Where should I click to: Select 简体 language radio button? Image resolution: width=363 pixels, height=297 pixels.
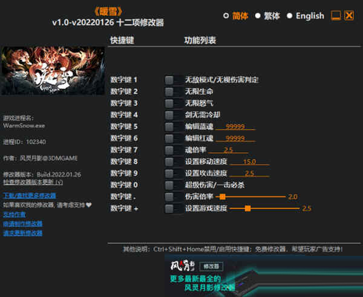pos(226,16)
